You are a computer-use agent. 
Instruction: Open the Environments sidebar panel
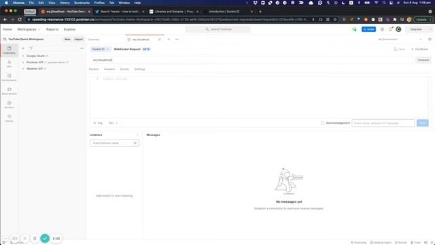click(x=9, y=77)
